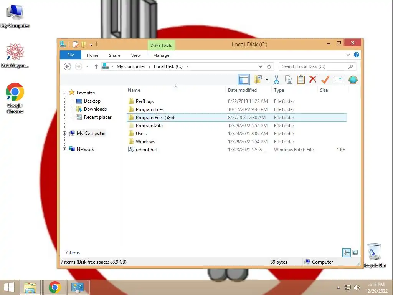The height and width of the screenshot is (295, 393).
Task: Switch to Large icons view at bottom right
Action: pyautogui.click(x=355, y=252)
